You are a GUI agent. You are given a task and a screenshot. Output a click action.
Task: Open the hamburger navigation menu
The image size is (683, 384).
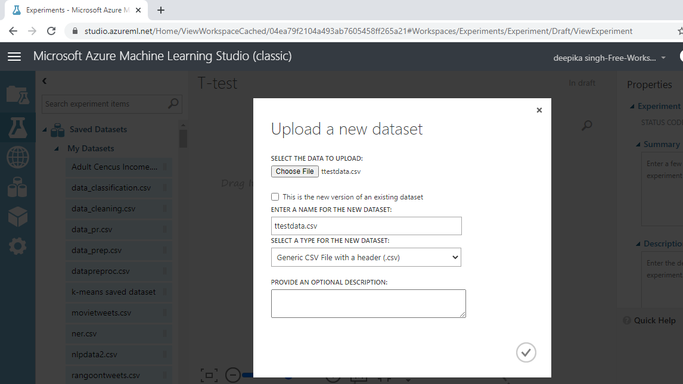(x=14, y=57)
